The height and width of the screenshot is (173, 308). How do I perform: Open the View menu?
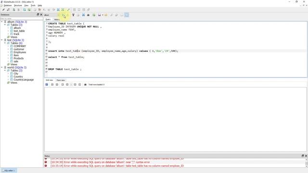tap(26, 5)
